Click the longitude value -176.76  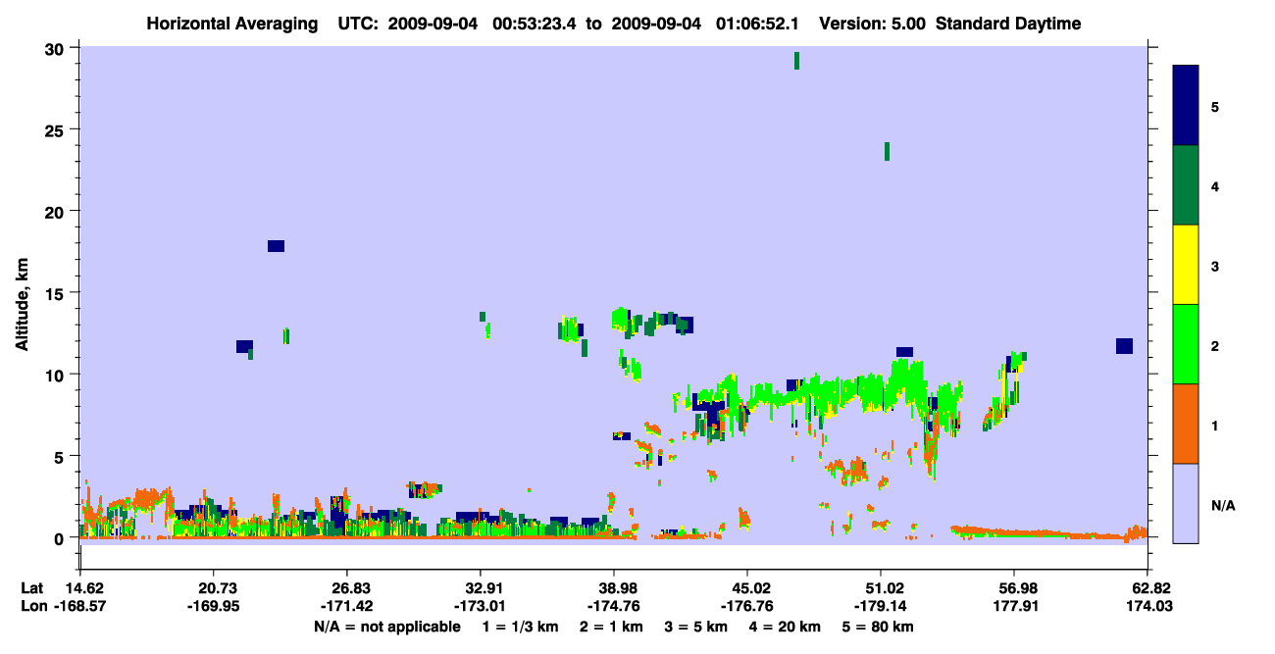[747, 606]
